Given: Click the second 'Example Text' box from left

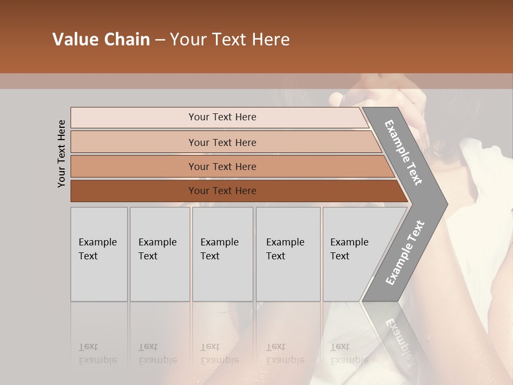Looking at the screenshot, I should [159, 254].
